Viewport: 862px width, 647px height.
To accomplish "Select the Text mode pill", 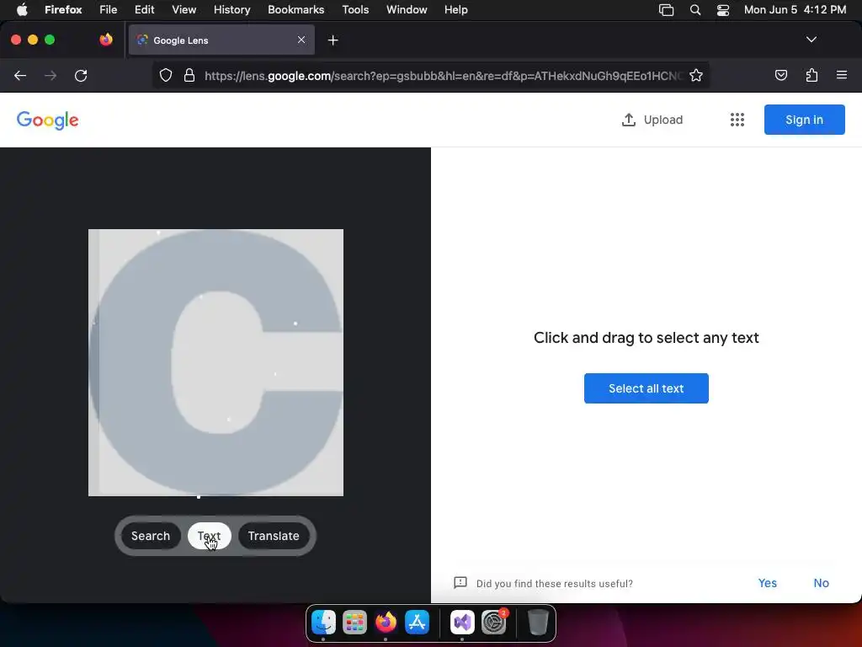I will (x=209, y=536).
